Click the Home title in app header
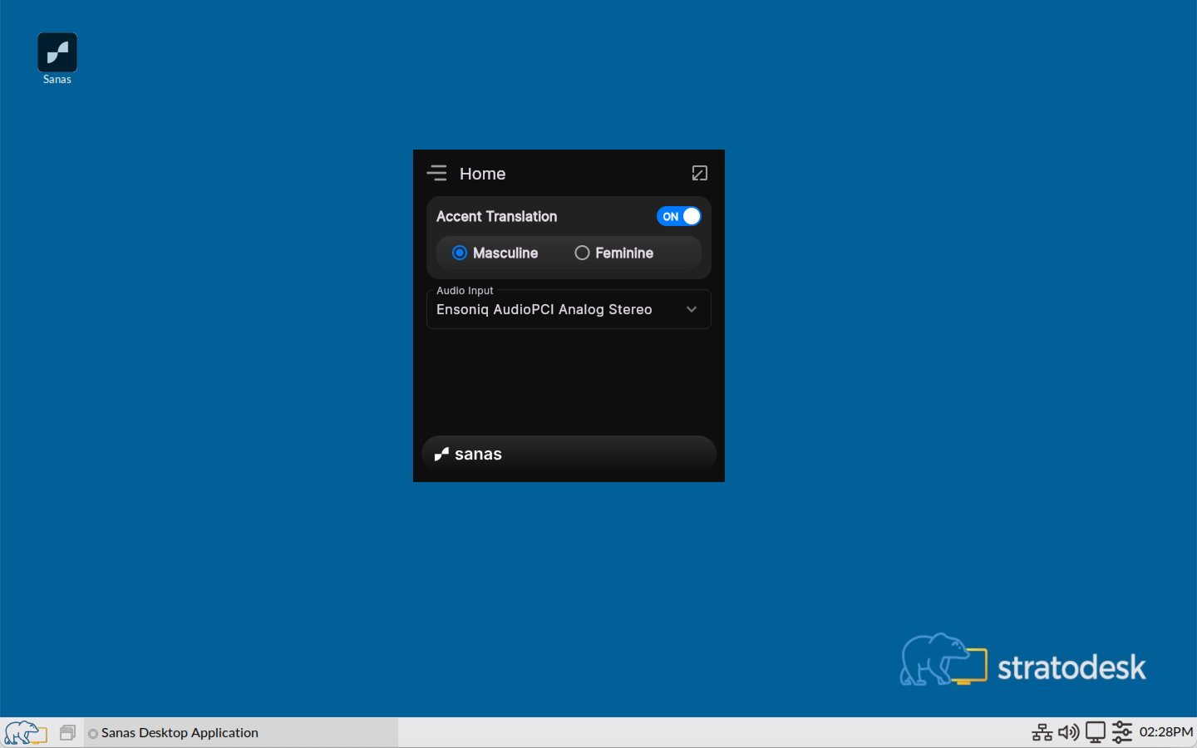This screenshot has width=1197, height=748. [x=482, y=174]
